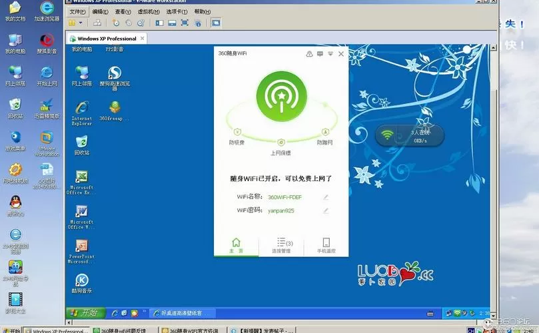This screenshot has height=333, width=539.
Task: Click the 防蹭网 icon
Action: tap(325, 132)
